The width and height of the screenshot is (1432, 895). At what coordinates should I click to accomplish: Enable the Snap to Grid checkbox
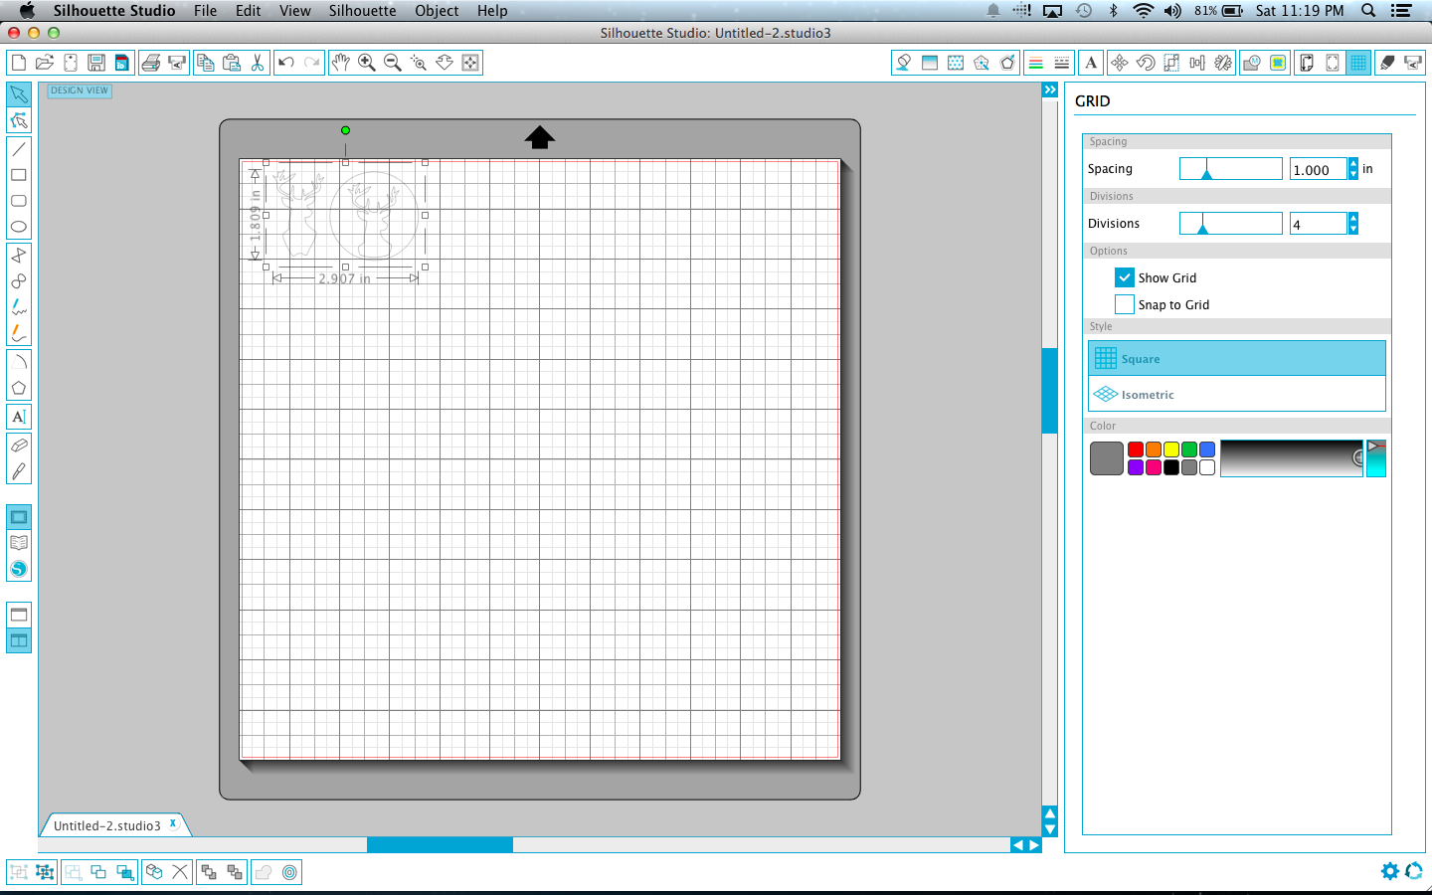pyautogui.click(x=1125, y=304)
